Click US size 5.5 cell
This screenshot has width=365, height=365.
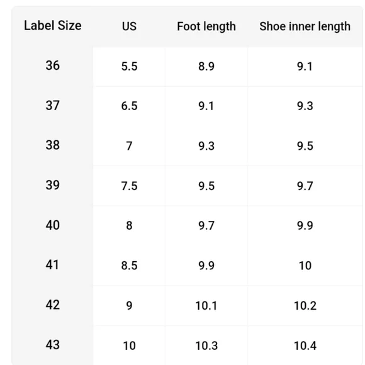pos(129,66)
